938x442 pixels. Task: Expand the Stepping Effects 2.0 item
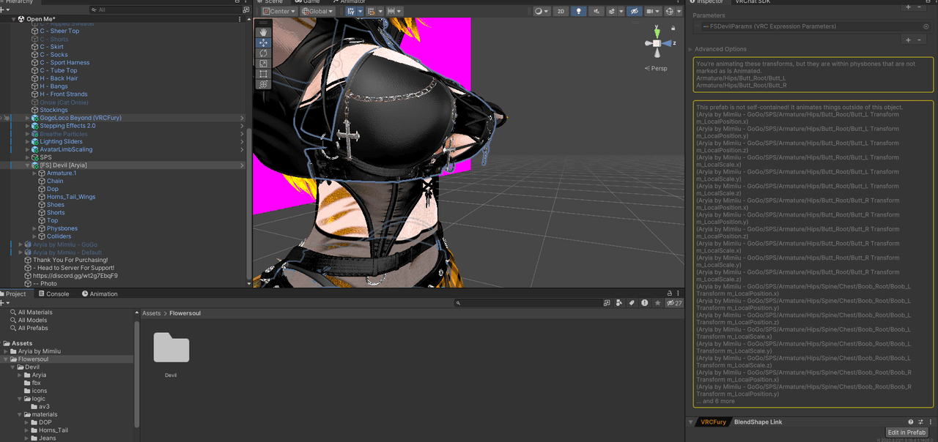click(x=28, y=126)
